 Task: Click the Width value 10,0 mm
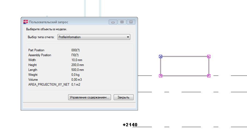pos(77,60)
